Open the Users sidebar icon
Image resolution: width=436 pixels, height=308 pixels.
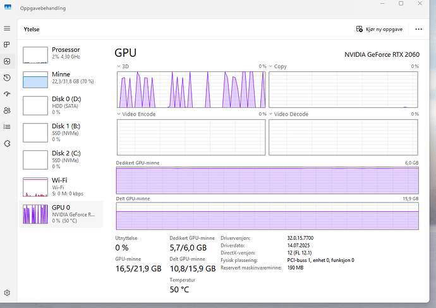point(7,110)
